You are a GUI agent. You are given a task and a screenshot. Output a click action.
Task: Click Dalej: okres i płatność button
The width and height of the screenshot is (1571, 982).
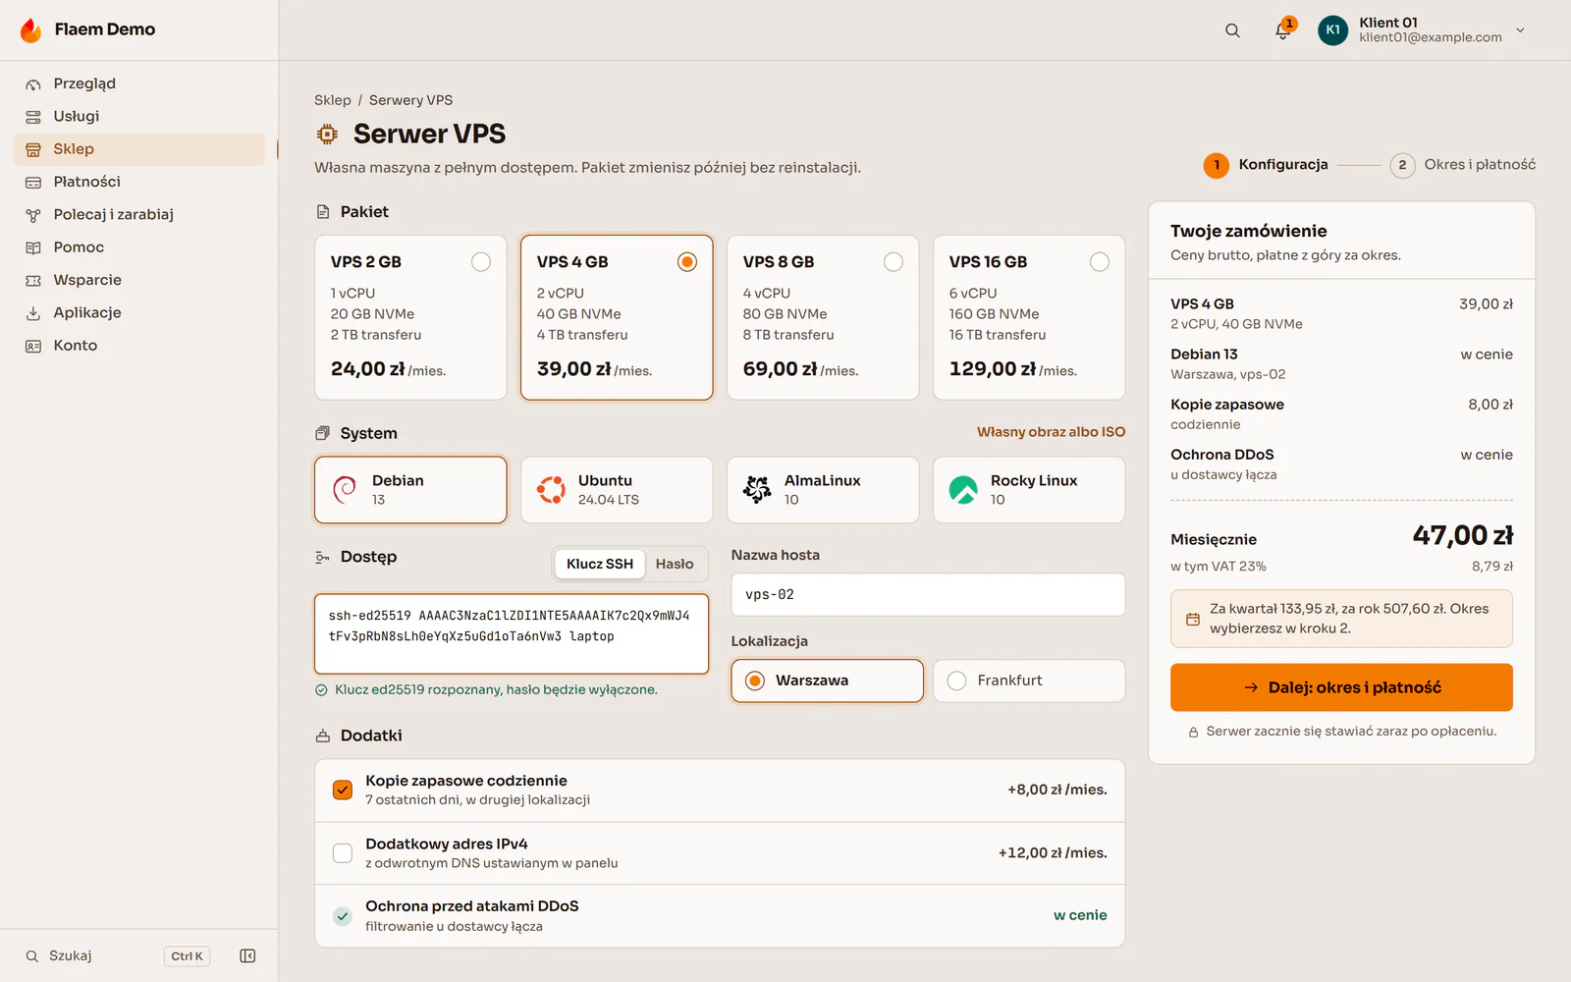[1341, 687]
